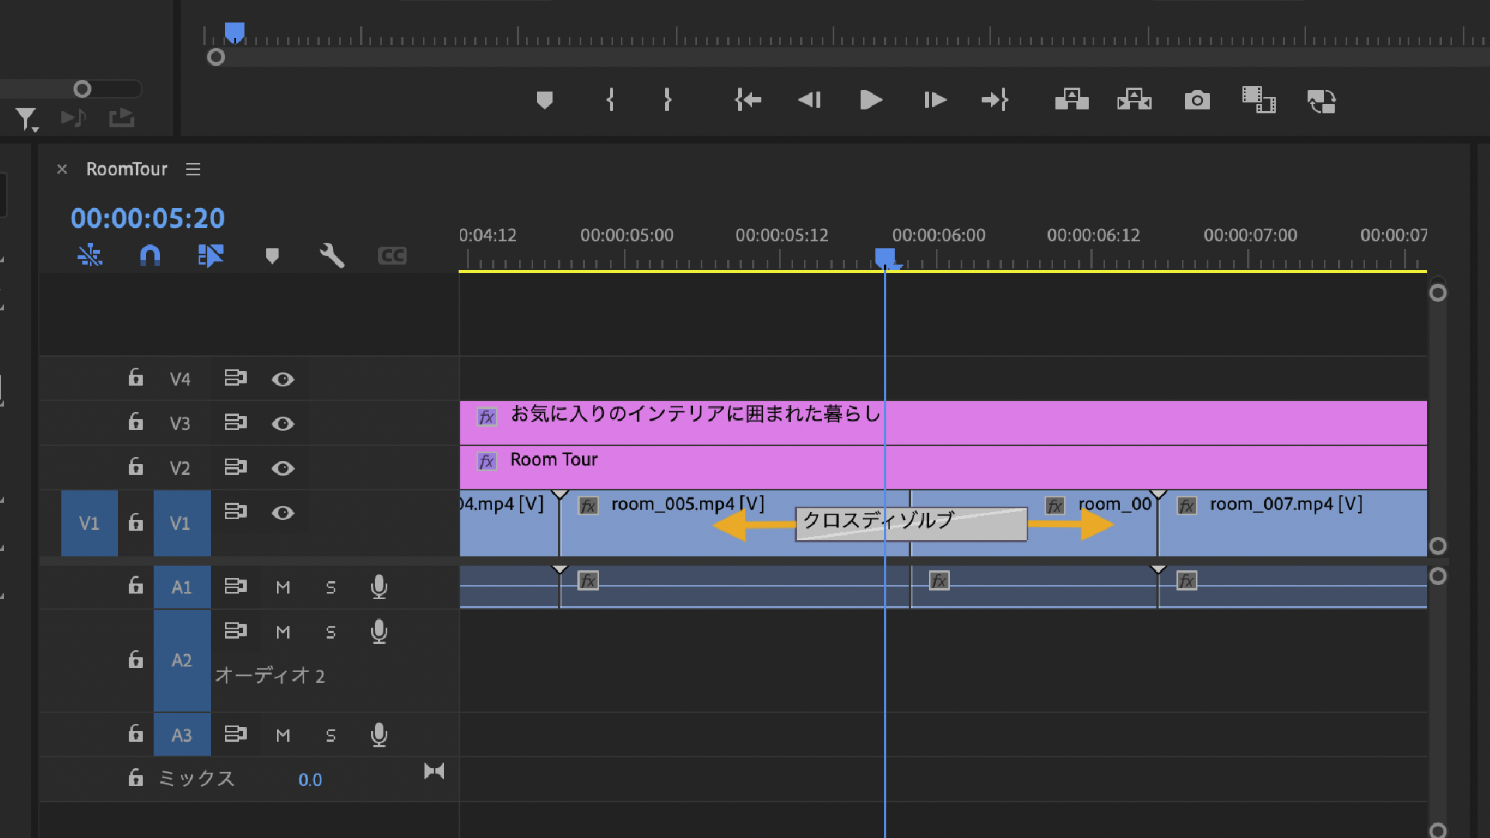Open Timeline Display Settings wrench
This screenshot has height=838, width=1490.
(331, 255)
